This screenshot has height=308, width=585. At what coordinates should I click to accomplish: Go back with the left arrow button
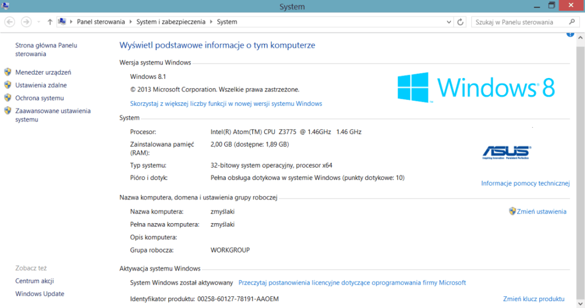pos(10,22)
